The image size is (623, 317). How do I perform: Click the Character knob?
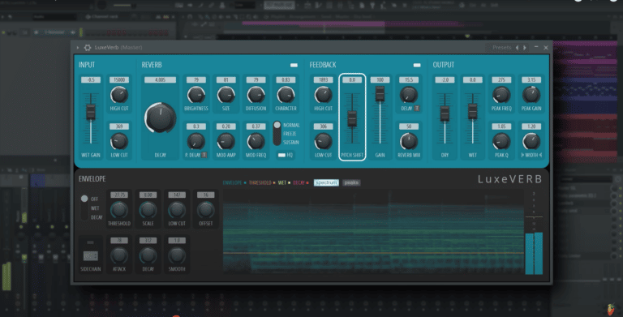286,95
